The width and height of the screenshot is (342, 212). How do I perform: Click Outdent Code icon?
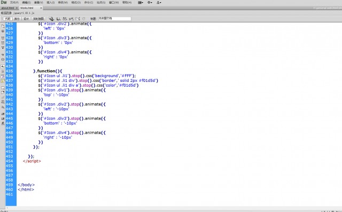(x=3, y=118)
